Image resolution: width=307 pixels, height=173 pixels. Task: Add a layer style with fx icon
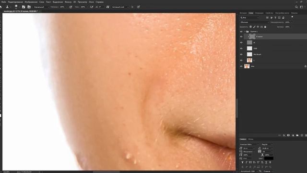tap(284, 136)
